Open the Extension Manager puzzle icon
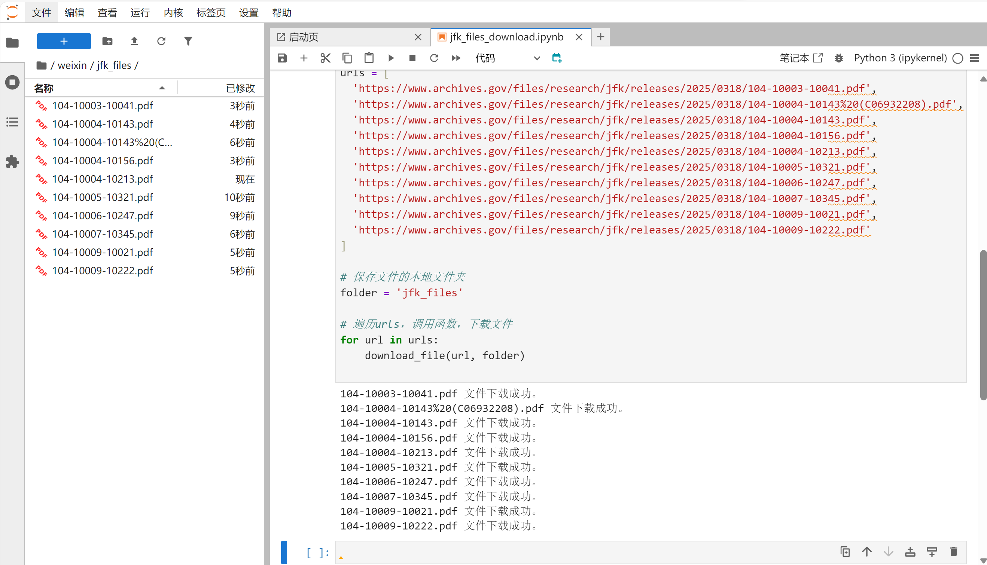This screenshot has width=987, height=565. coord(12,161)
